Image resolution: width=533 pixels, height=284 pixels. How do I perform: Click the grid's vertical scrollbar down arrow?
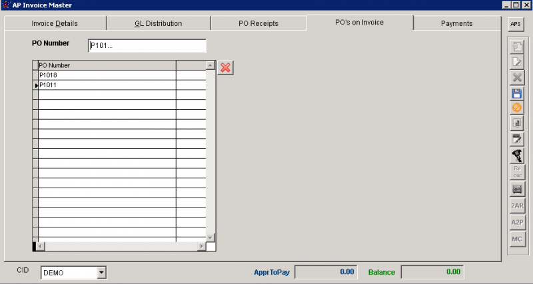(x=211, y=237)
